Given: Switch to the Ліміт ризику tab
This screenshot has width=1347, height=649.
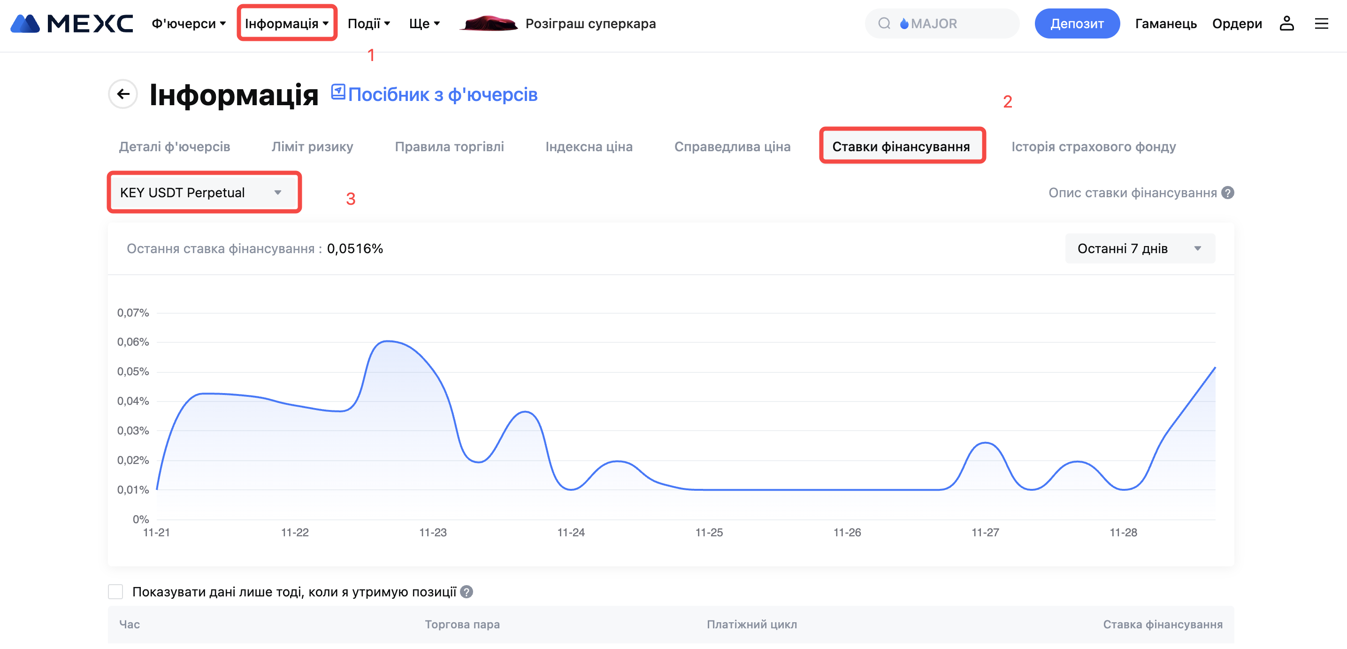Looking at the screenshot, I should tap(312, 147).
